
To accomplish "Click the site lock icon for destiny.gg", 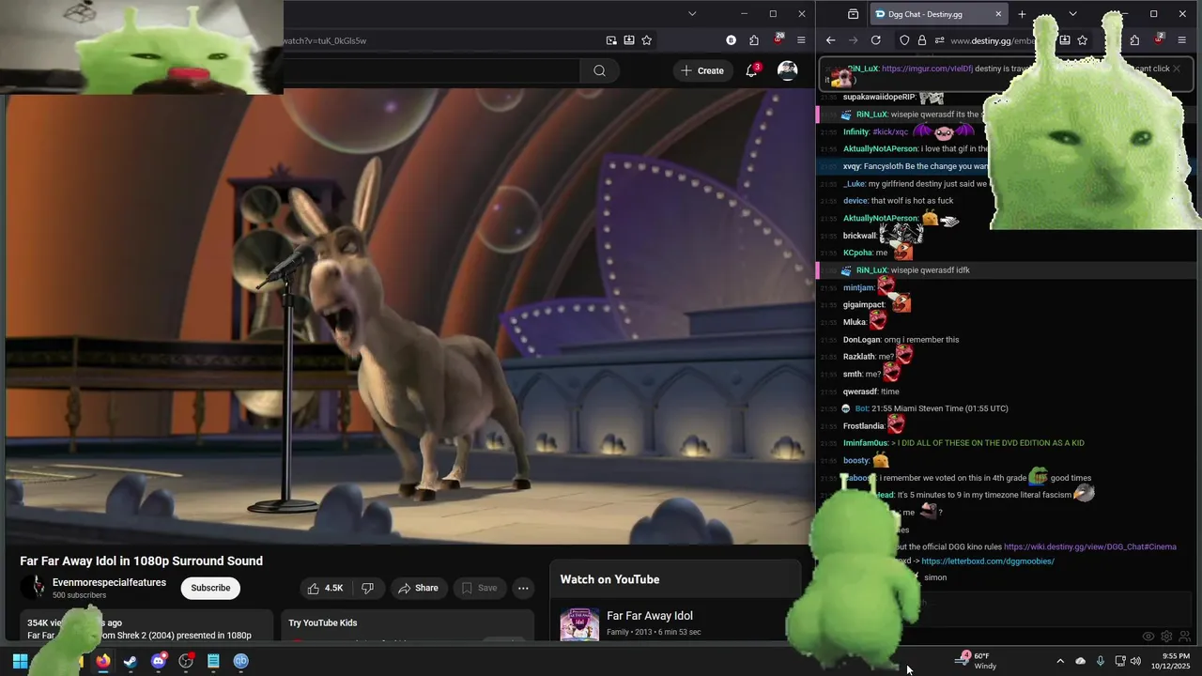I will click(x=922, y=40).
